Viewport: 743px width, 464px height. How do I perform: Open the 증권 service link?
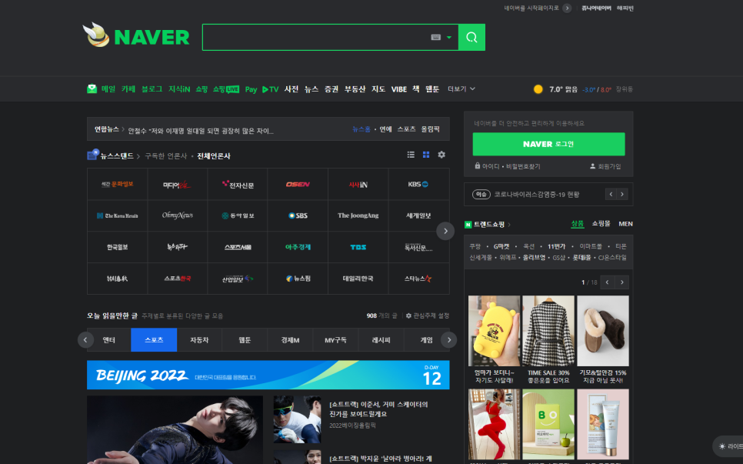tap(332, 89)
